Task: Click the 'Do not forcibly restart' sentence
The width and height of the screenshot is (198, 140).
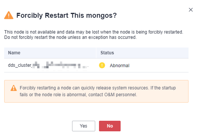Action: pyautogui.click(x=71, y=37)
